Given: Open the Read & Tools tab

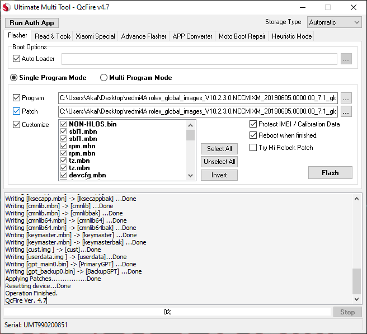Looking at the screenshot, I should [x=53, y=36].
